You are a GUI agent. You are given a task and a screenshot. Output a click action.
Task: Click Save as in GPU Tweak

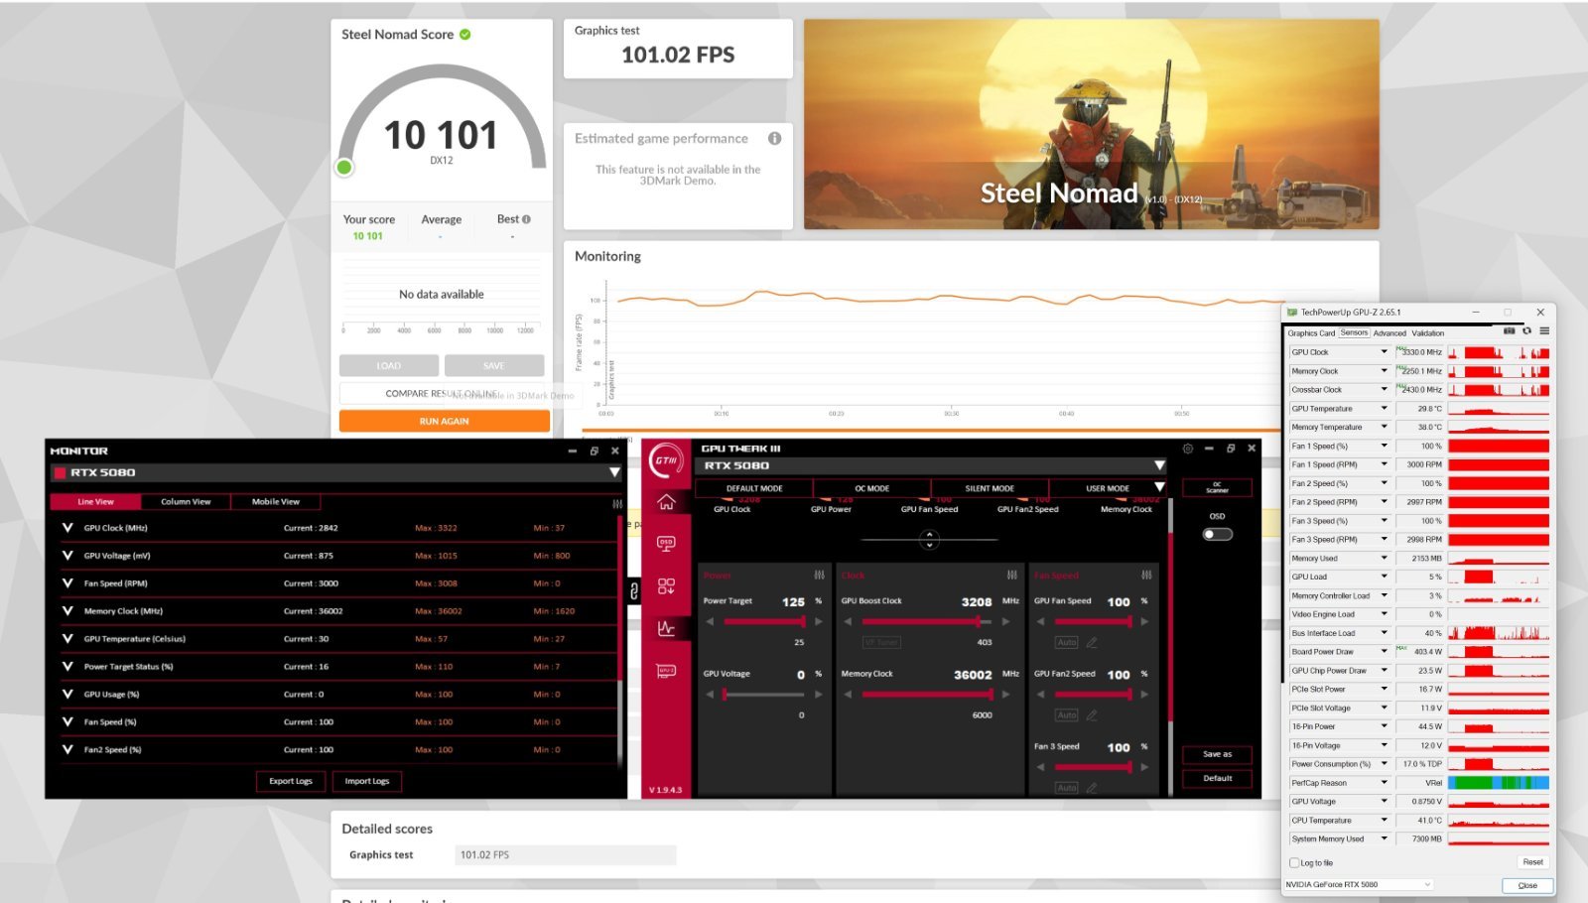click(x=1217, y=755)
